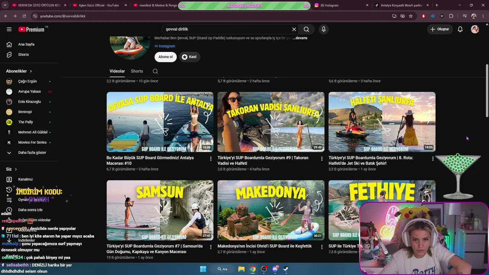Open the Windows Start menu

click(203, 269)
